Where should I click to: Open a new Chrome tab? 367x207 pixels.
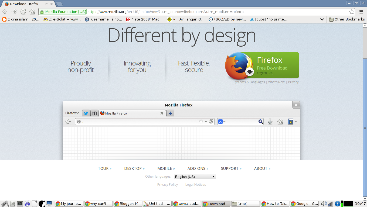click(x=59, y=4)
